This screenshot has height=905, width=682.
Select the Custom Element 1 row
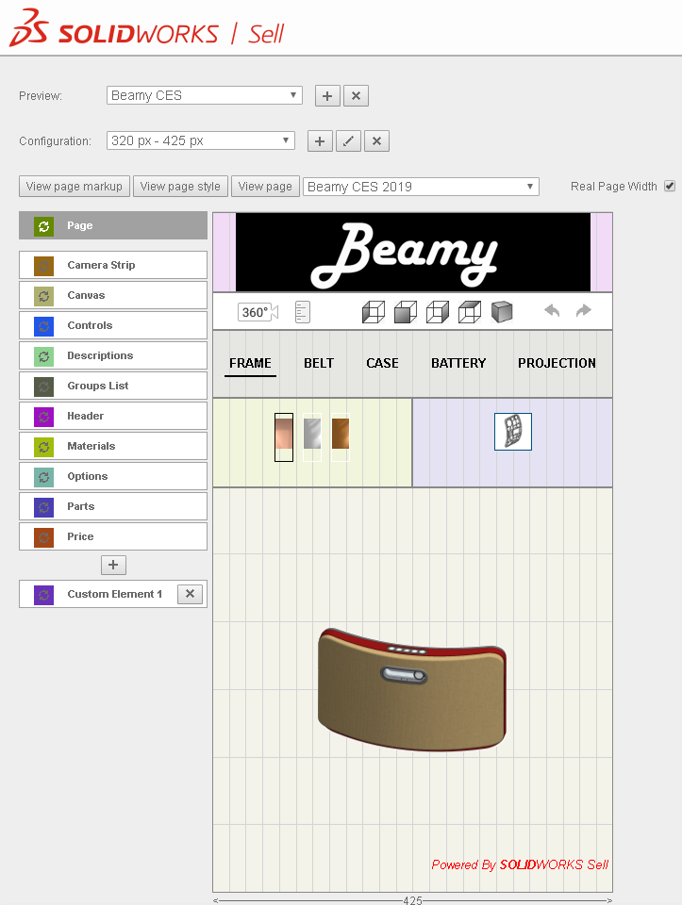113,594
